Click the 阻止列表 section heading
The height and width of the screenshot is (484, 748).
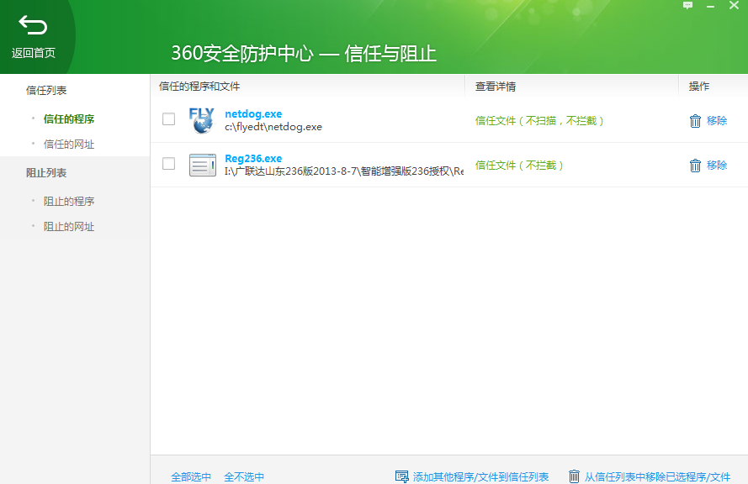pyautogui.click(x=46, y=173)
